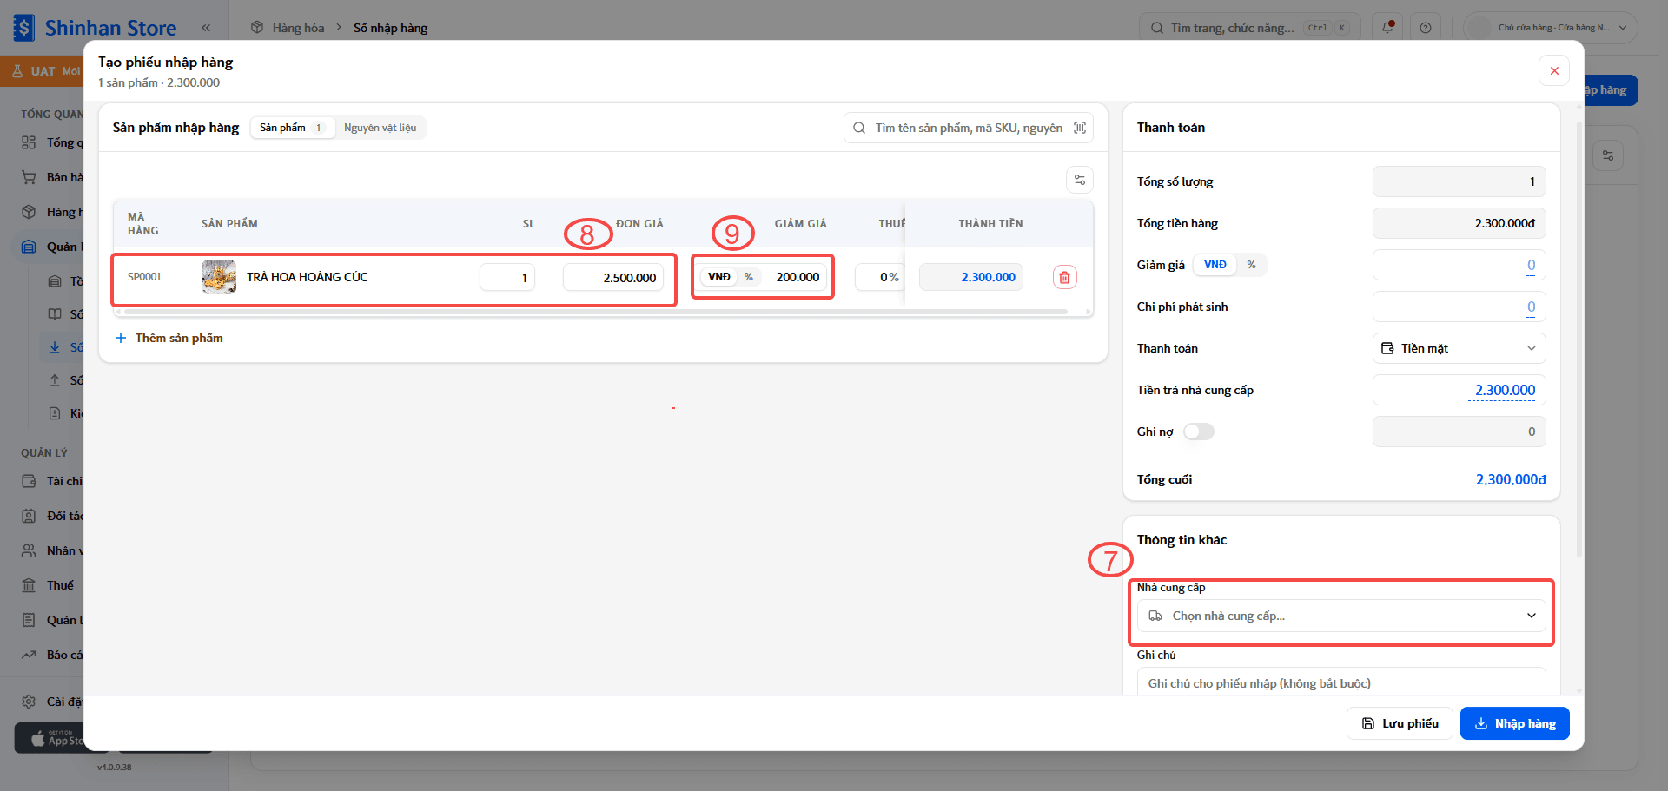This screenshot has height=791, width=1668.
Task: Open the Nhà cung cấp dropdown
Action: [x=1341, y=616]
